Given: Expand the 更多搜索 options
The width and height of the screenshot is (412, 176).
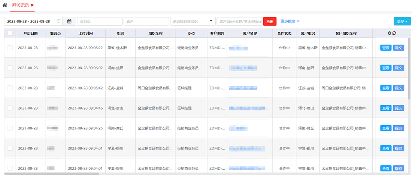Looking at the screenshot, I should (x=290, y=21).
